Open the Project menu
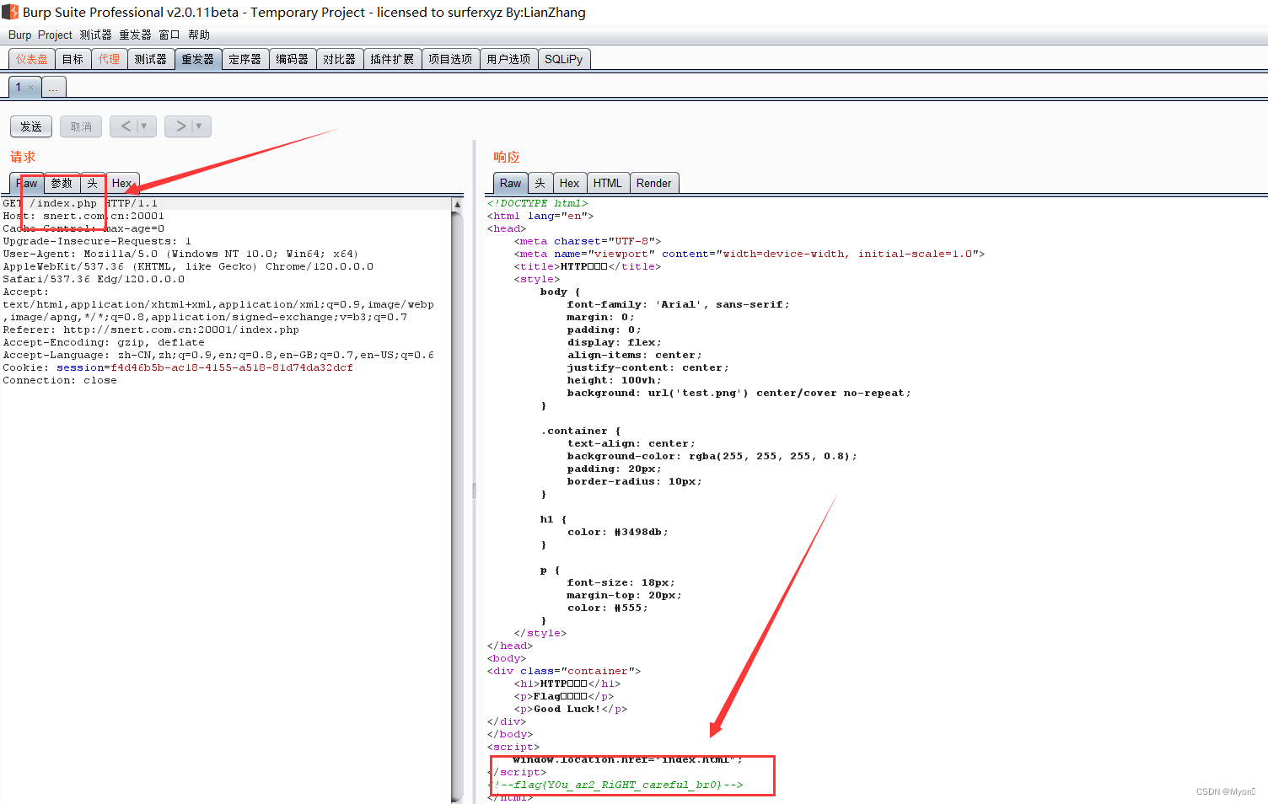 coord(55,35)
